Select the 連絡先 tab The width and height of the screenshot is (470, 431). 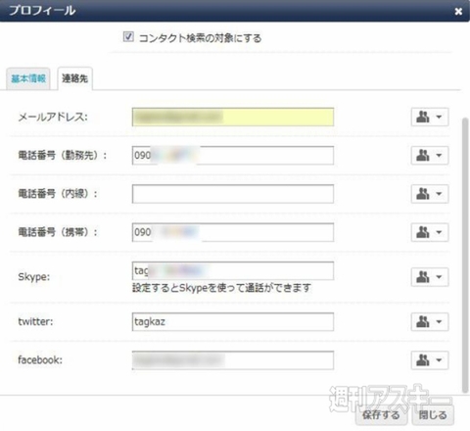click(x=74, y=78)
